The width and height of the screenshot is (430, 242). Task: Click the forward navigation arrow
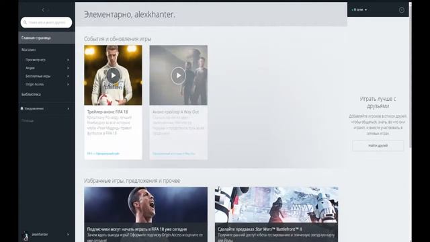tap(48, 10)
